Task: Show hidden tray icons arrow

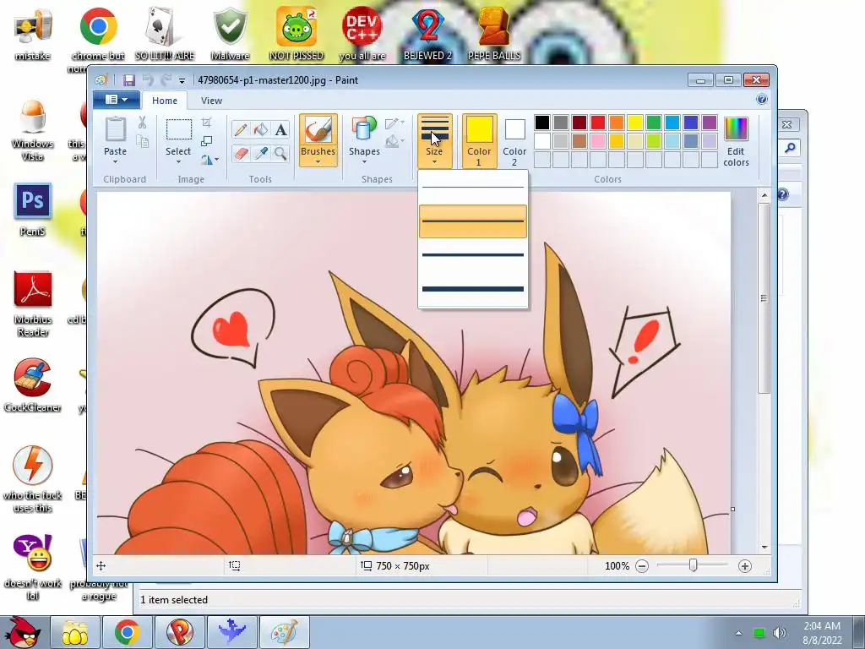Action: pos(738,633)
